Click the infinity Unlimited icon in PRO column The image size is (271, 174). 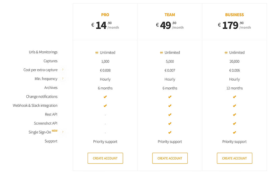click(x=96, y=52)
